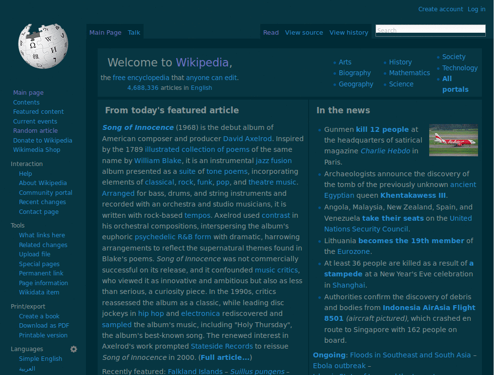Open Special pages link
Image resolution: width=500 pixels, height=375 pixels.
point(39,264)
